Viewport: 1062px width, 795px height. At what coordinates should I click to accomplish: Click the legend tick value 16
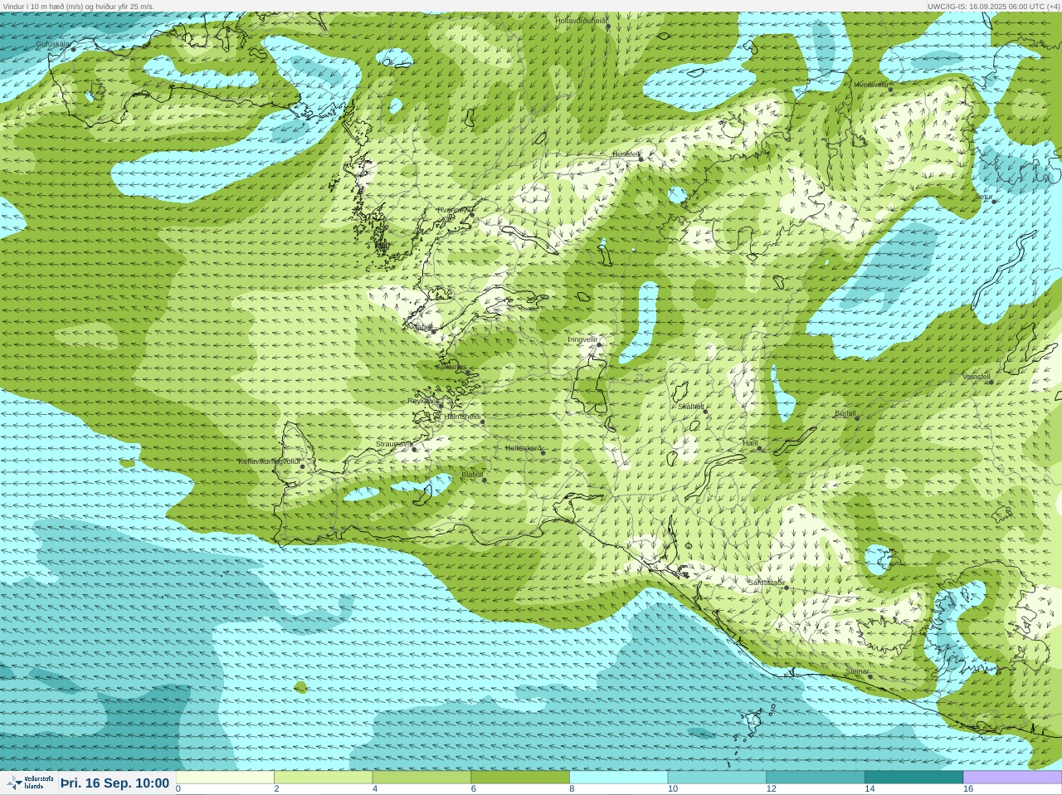pyautogui.click(x=968, y=789)
